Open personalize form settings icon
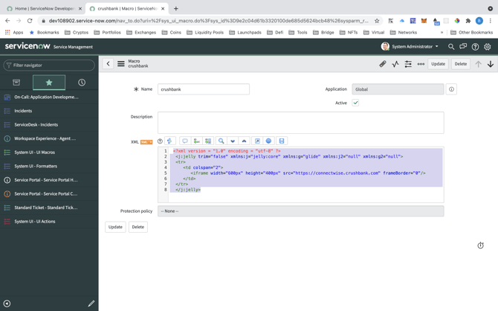Viewport: 498px width, 311px height. [408, 64]
